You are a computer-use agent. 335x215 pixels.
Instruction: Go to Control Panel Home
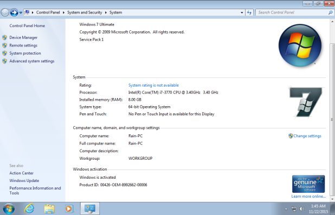point(27,25)
